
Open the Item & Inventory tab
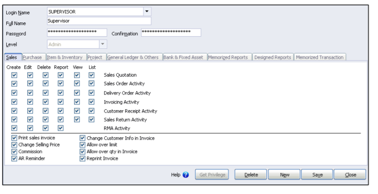(x=65, y=57)
